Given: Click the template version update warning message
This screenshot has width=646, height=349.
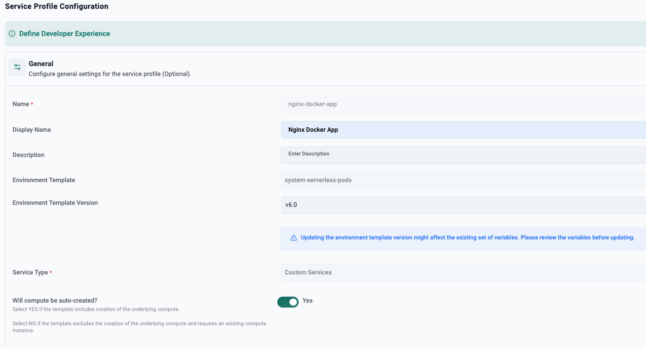Looking at the screenshot, I should click(467, 238).
